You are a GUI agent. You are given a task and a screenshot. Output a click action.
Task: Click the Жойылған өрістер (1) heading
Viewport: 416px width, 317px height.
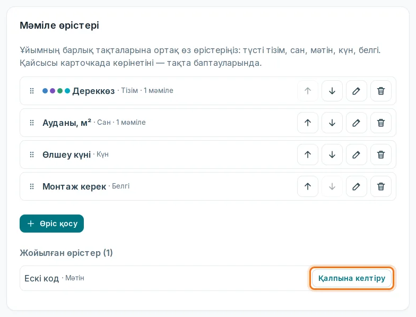tap(66, 253)
